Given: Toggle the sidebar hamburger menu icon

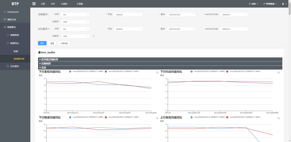Looking at the screenshot, I should (34, 4).
